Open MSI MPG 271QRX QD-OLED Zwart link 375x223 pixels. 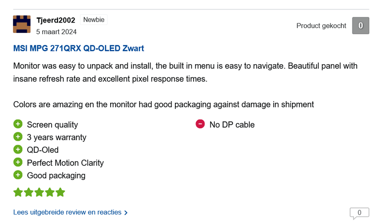(x=78, y=48)
